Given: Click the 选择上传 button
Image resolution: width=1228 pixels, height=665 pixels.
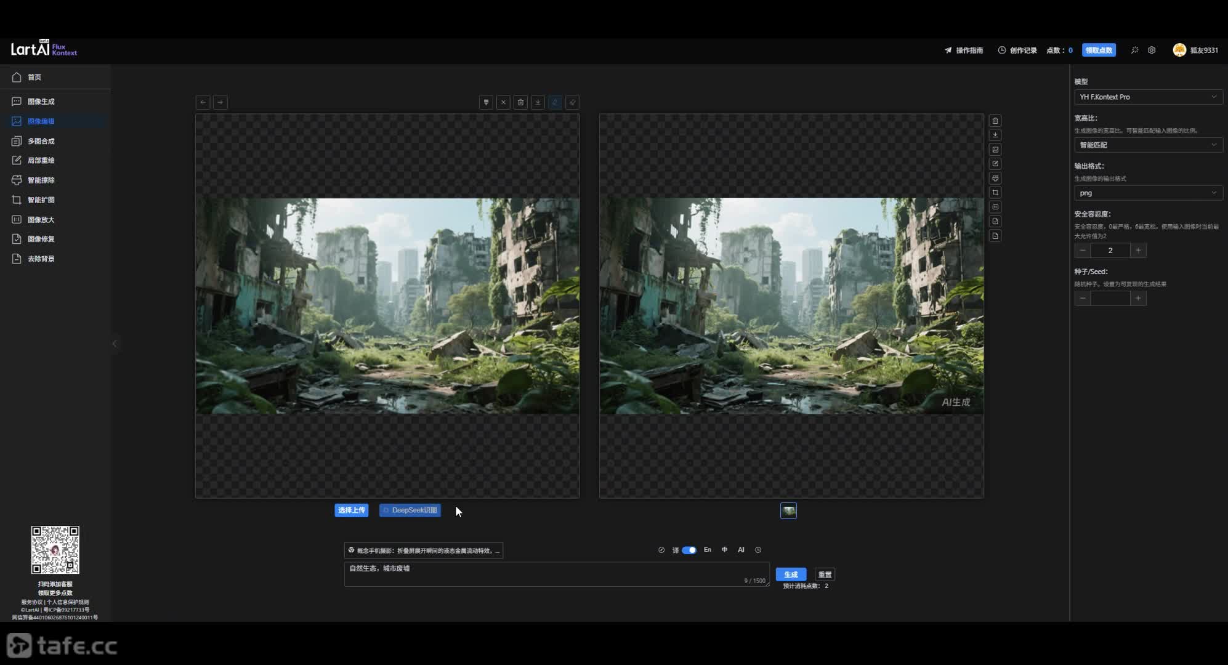Looking at the screenshot, I should (x=352, y=510).
